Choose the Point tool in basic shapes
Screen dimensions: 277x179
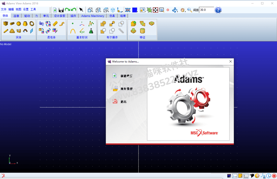pos(73,24)
